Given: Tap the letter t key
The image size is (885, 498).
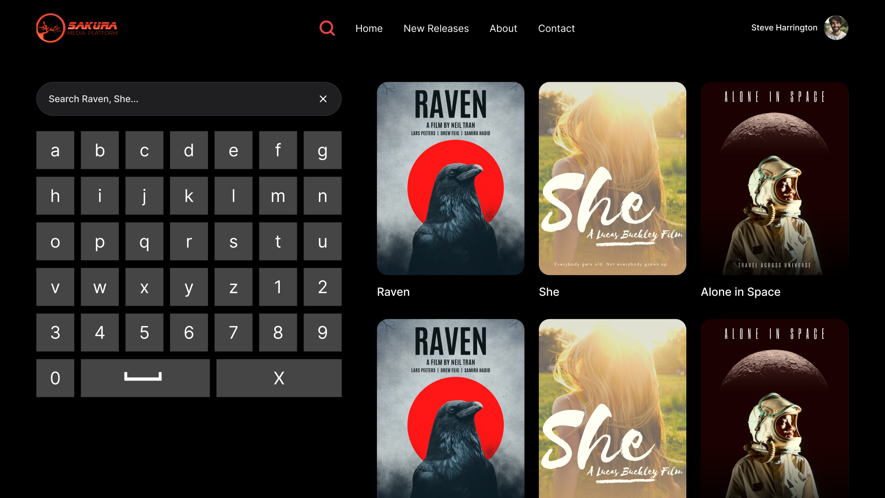Looking at the screenshot, I should pyautogui.click(x=278, y=242).
